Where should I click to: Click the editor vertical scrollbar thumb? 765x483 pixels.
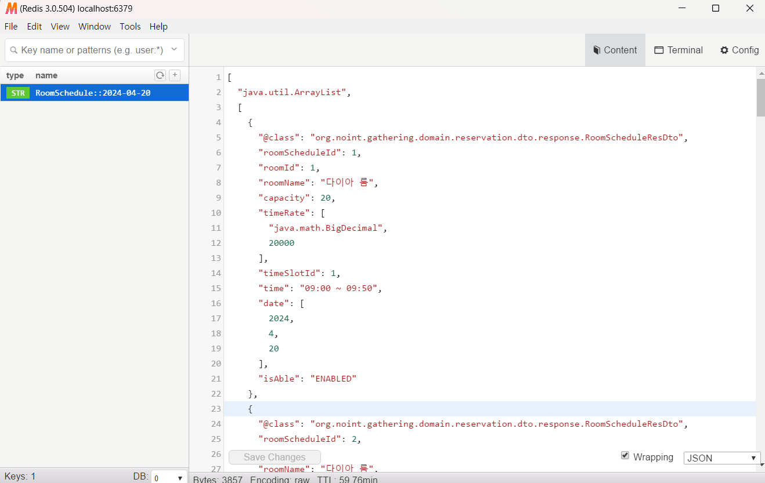pos(760,97)
